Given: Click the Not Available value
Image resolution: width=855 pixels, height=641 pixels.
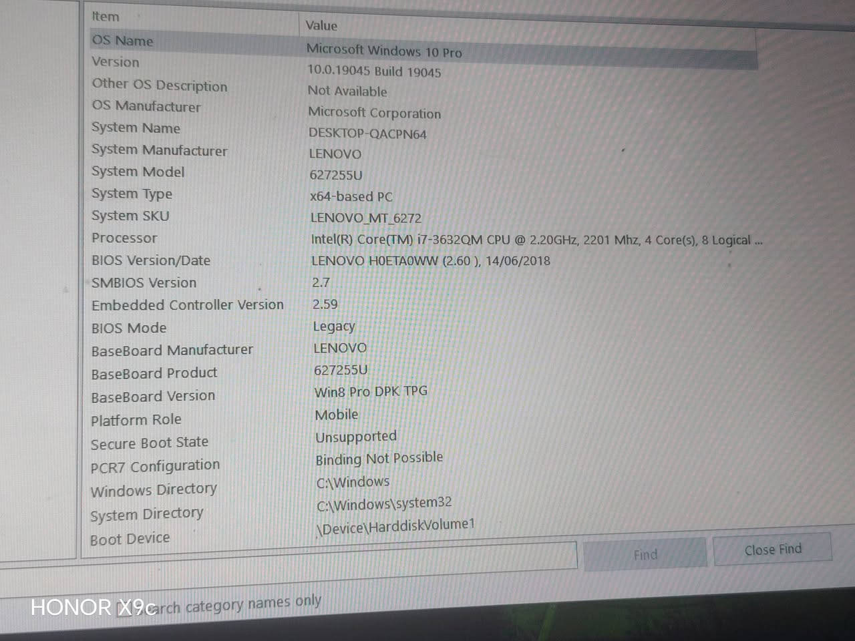Looking at the screenshot, I should coord(347,91).
